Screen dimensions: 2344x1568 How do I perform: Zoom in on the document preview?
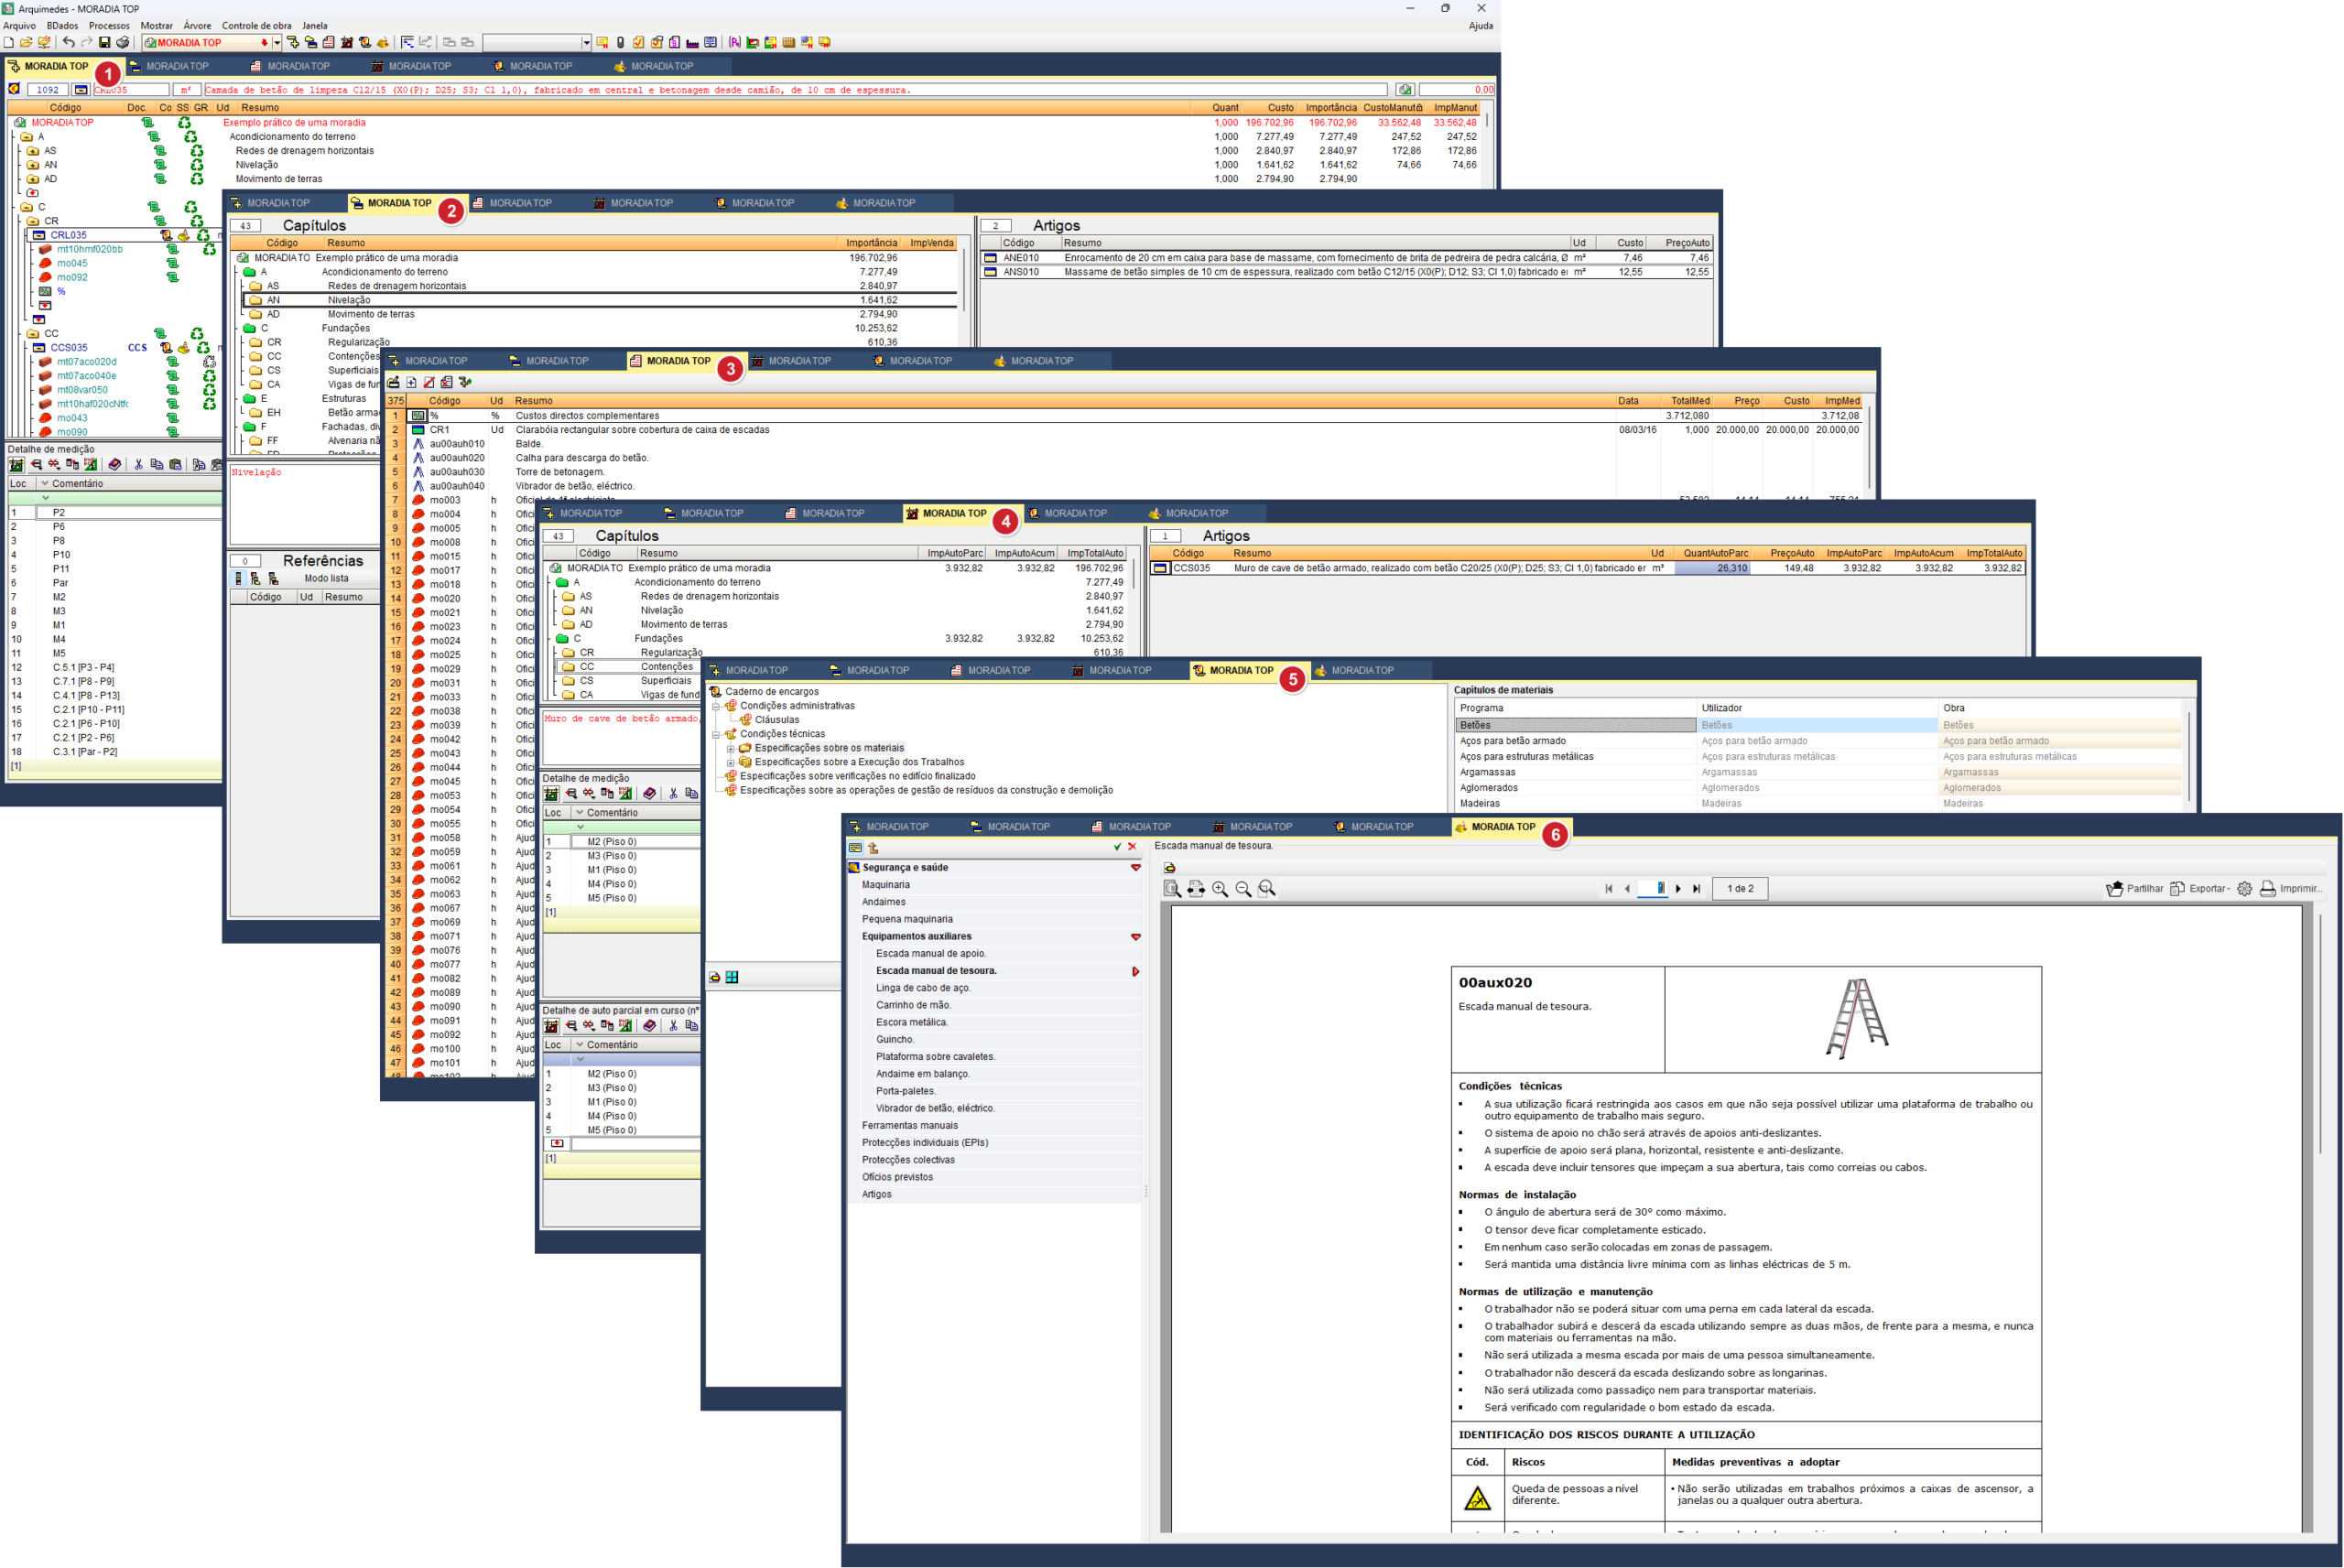1219,889
